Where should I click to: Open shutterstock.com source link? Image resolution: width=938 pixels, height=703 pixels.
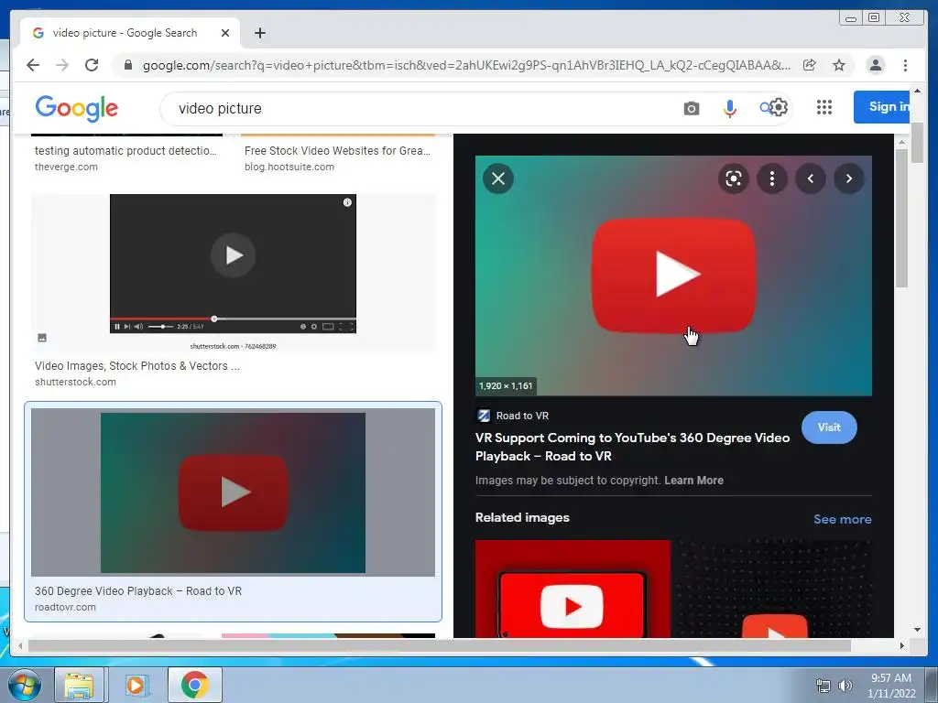pos(75,382)
